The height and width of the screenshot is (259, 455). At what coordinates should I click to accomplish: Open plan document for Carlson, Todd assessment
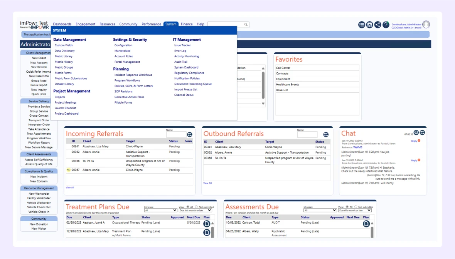(366, 224)
